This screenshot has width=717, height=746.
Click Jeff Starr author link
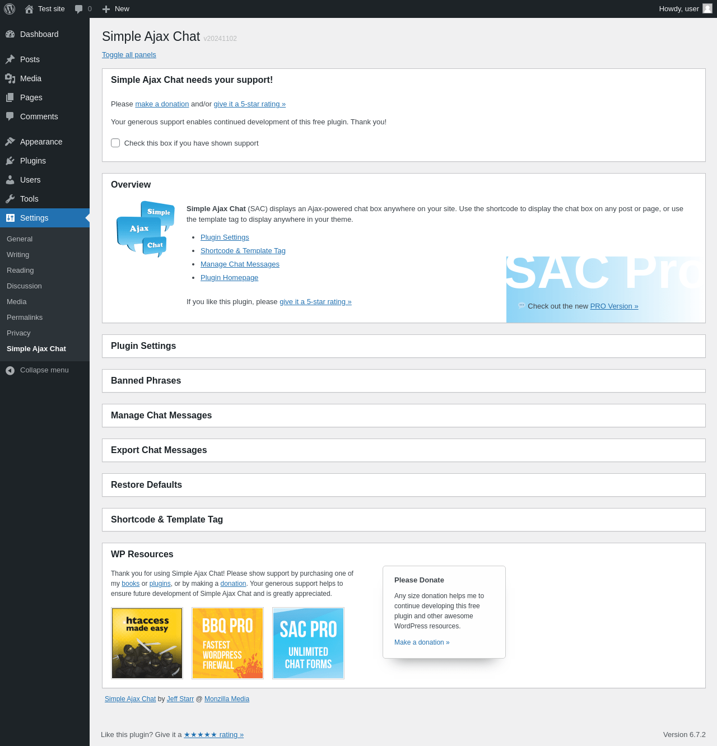coord(180,699)
